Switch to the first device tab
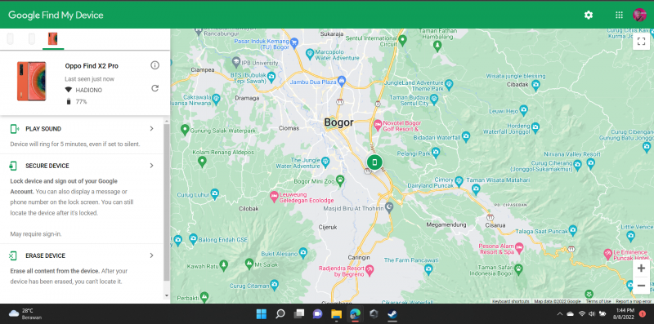Image resolution: width=654 pixels, height=324 pixels. click(11, 38)
